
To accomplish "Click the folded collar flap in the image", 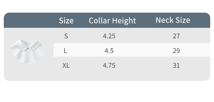I will click(x=28, y=45).
